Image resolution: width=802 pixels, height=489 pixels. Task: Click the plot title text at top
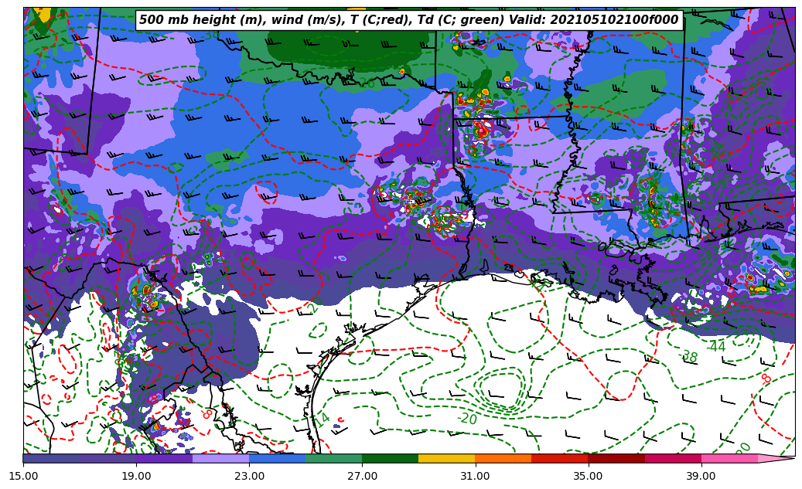(408, 20)
